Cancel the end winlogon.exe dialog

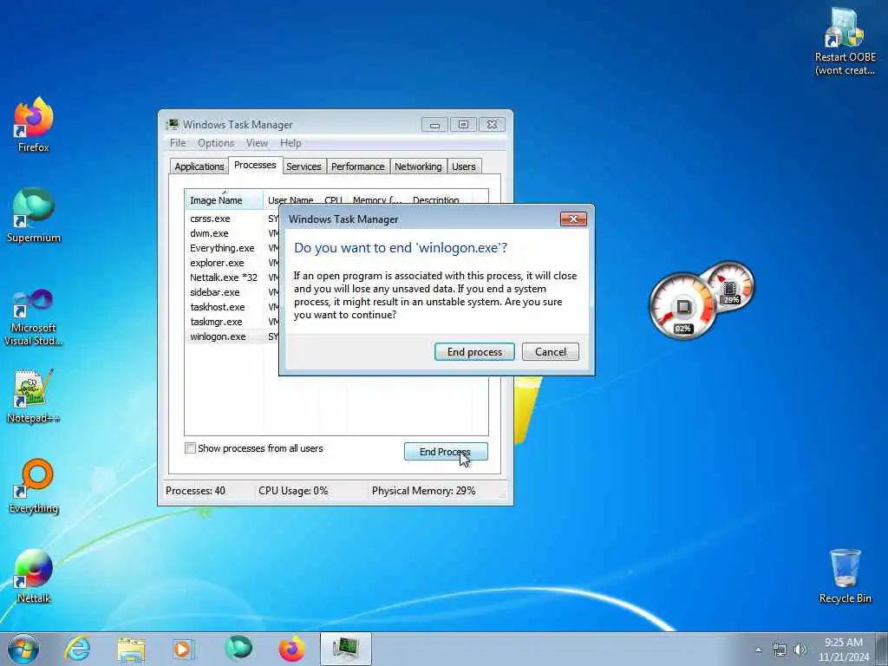pos(551,352)
